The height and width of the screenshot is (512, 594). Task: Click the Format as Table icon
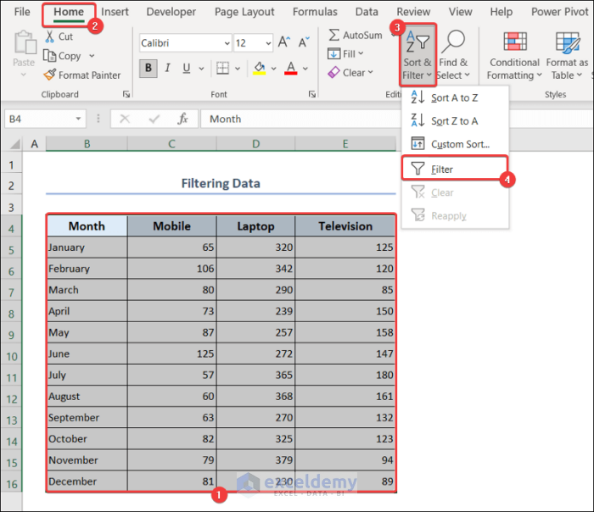[567, 42]
